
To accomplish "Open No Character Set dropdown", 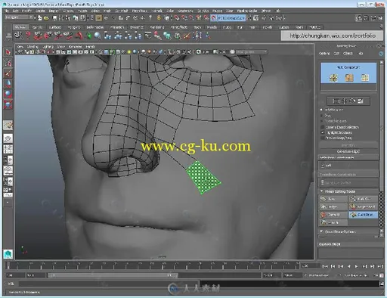I will click(356, 275).
